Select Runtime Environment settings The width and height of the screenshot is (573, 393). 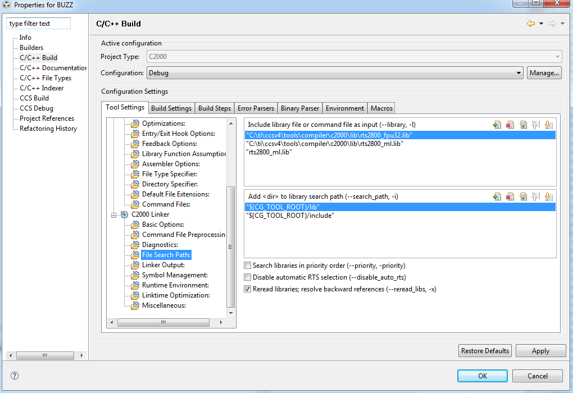175,285
